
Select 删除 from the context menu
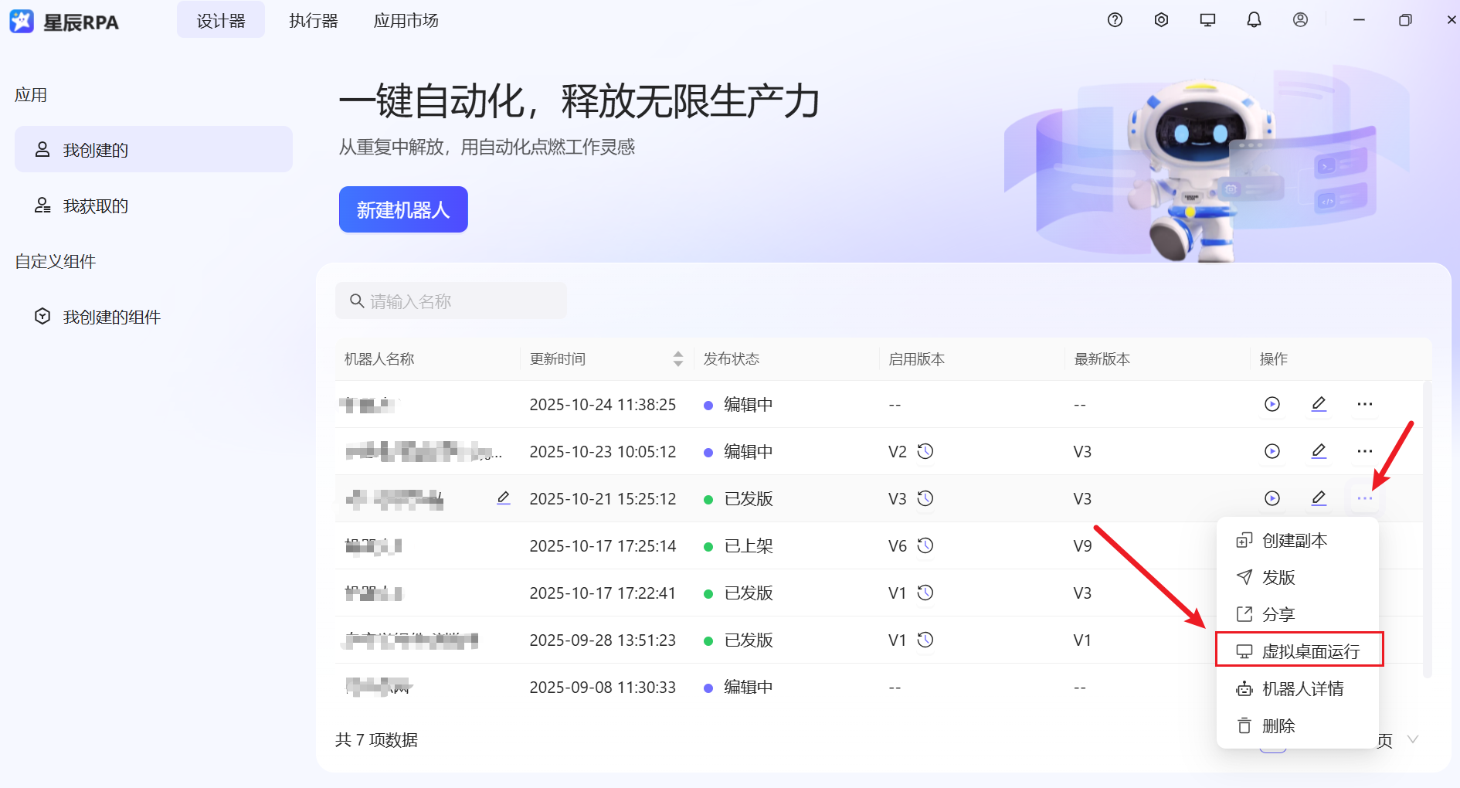[x=1279, y=725]
